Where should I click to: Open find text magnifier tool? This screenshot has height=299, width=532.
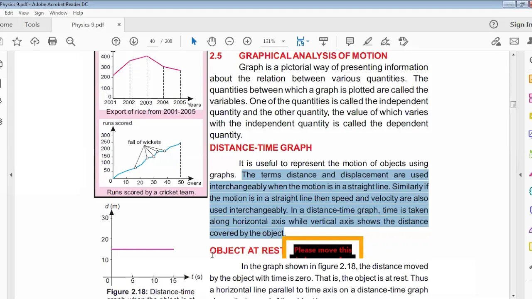point(71,41)
